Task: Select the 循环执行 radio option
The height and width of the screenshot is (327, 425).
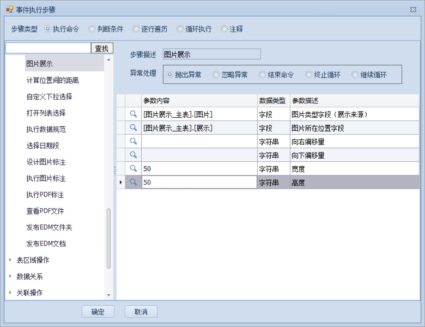Action: tap(180, 29)
